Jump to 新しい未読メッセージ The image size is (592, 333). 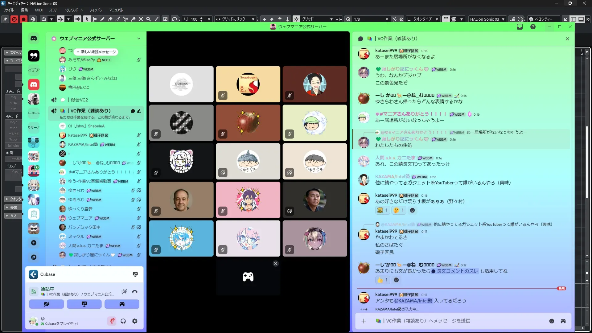point(96,52)
